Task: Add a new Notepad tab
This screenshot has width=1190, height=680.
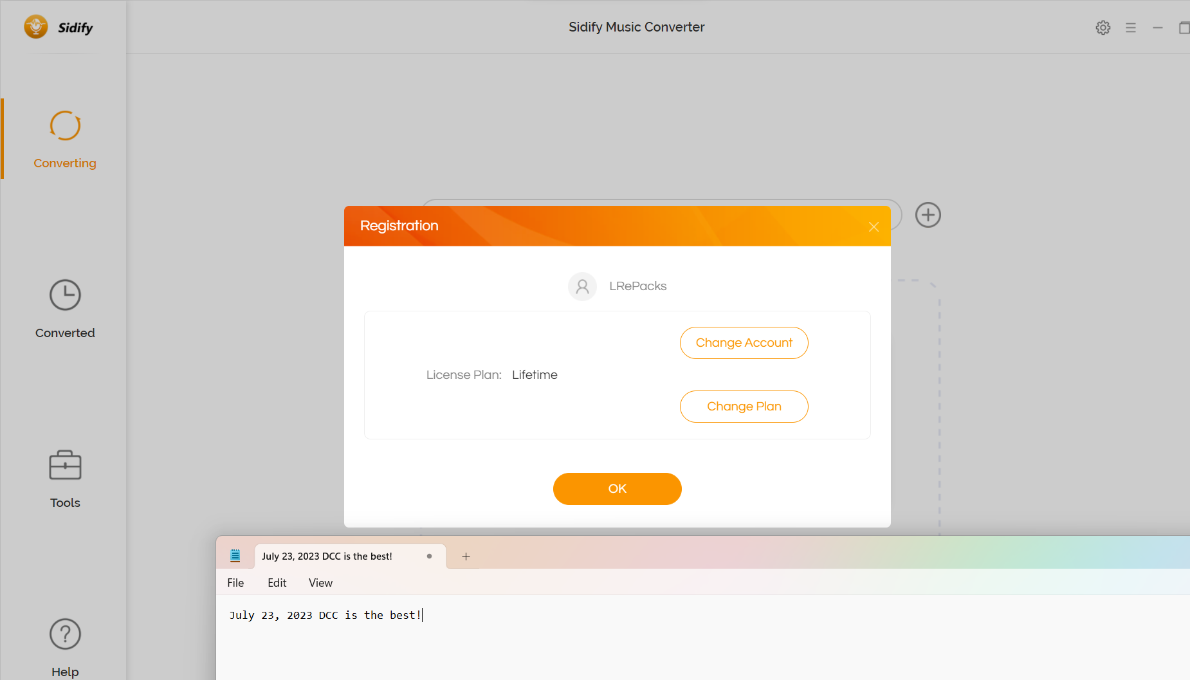Action: point(466,556)
